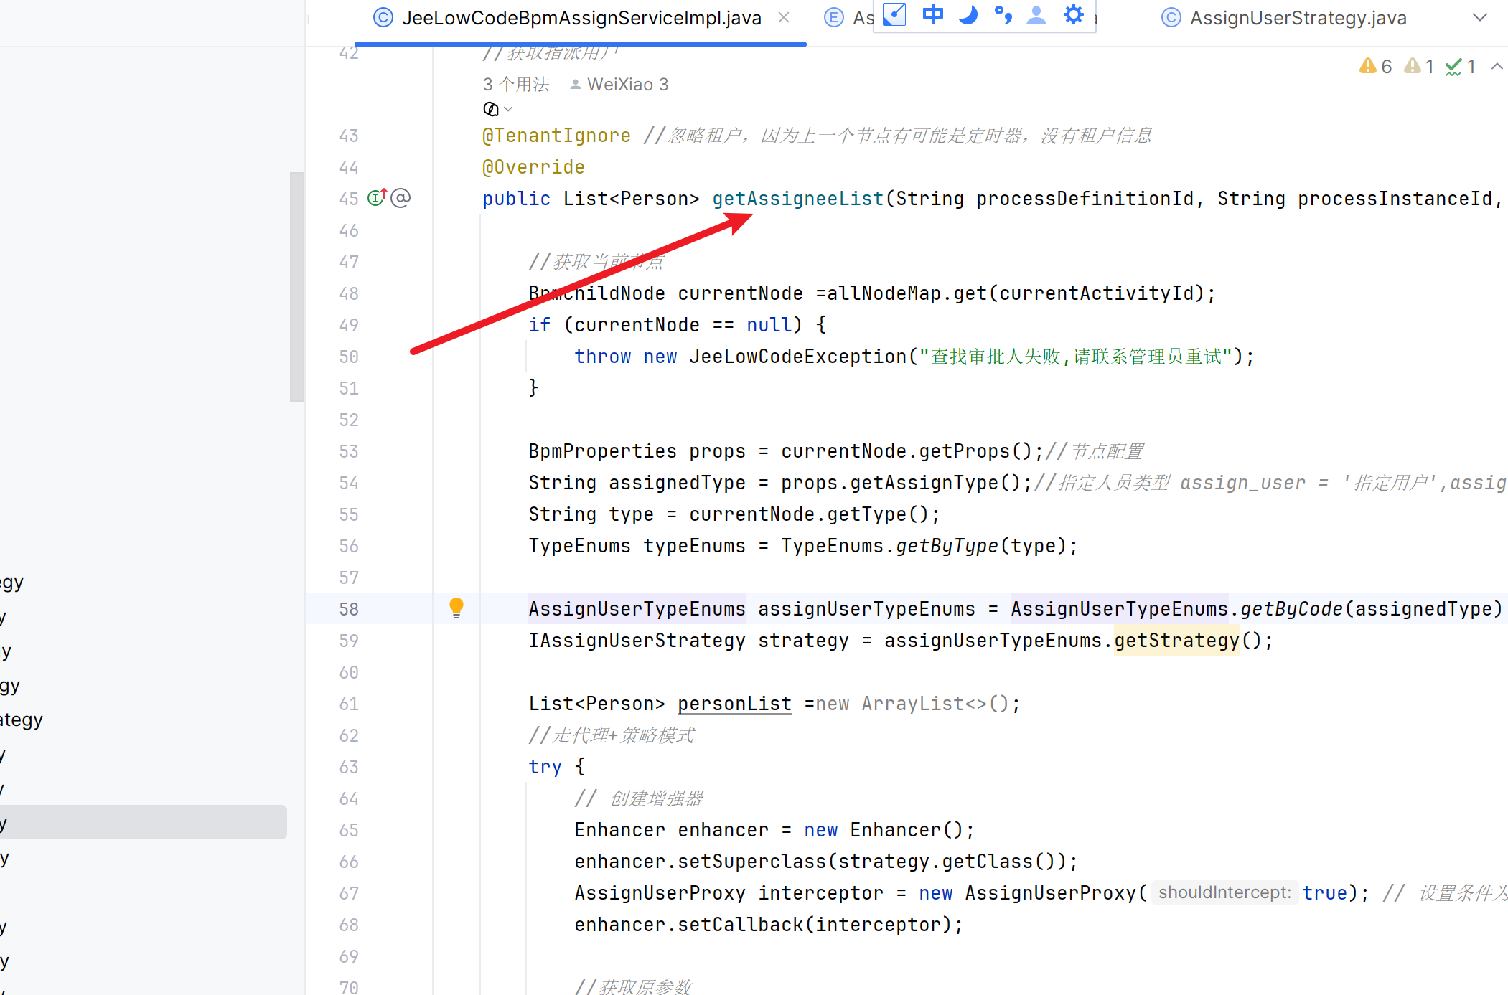Click the input method logo icon
The image size is (1508, 995).
click(894, 15)
